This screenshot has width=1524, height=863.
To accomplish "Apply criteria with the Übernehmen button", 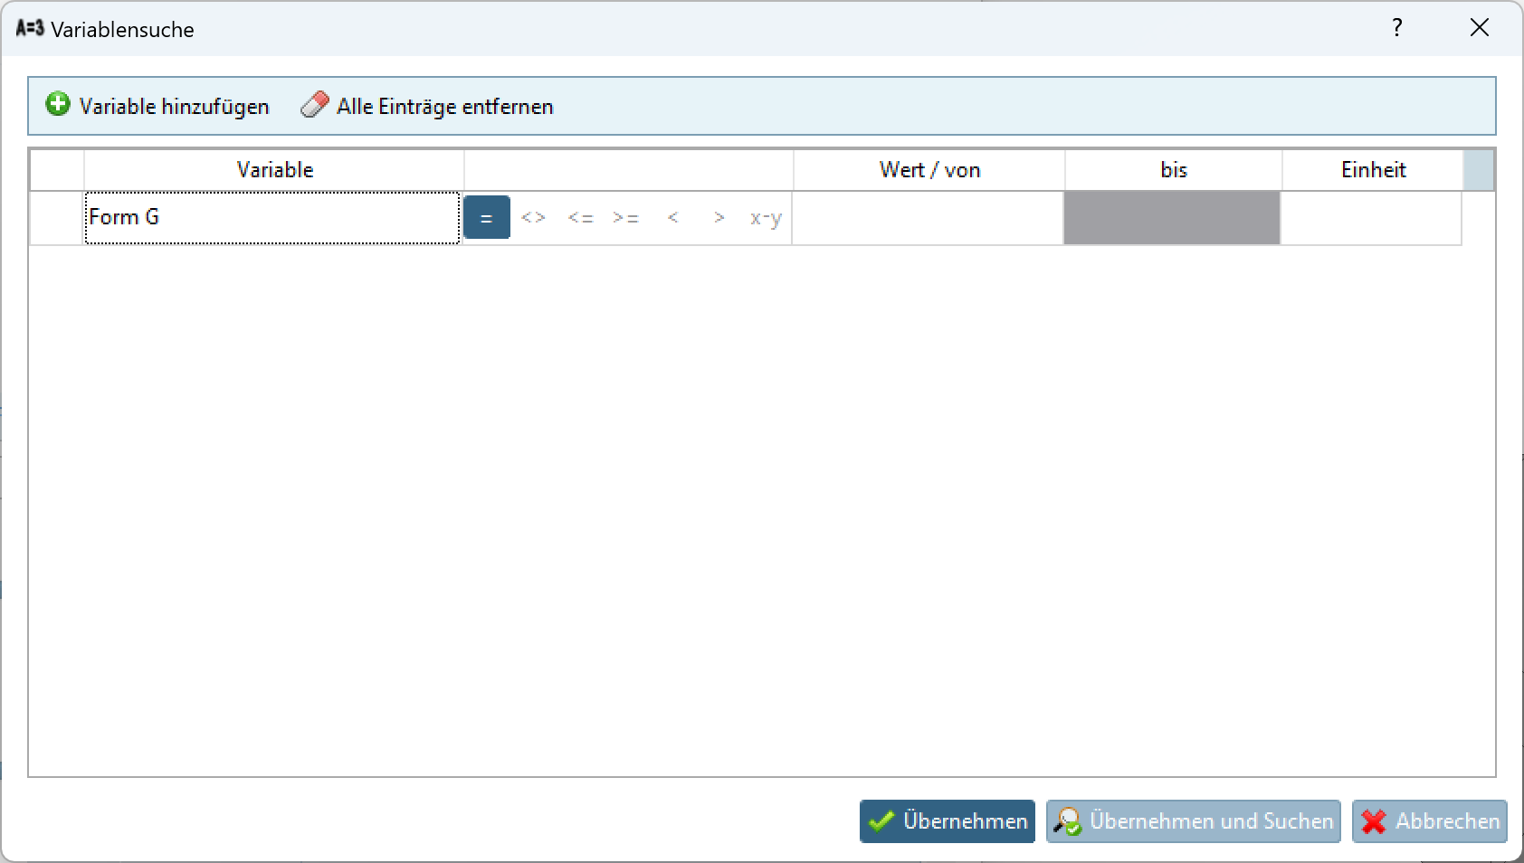I will click(946, 821).
